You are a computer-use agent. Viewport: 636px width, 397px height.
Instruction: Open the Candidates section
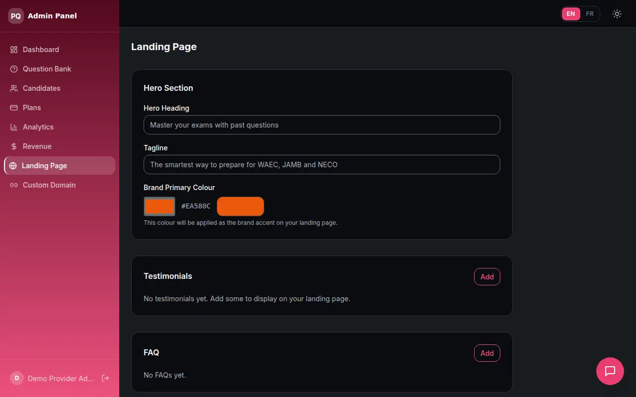coord(60,88)
